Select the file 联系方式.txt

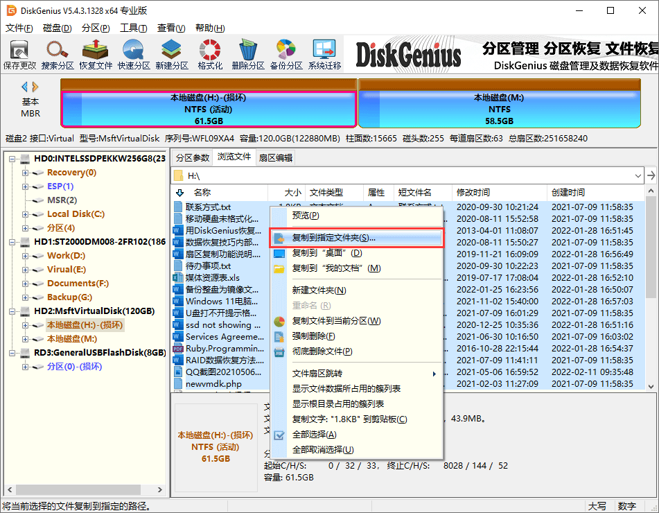(208, 207)
